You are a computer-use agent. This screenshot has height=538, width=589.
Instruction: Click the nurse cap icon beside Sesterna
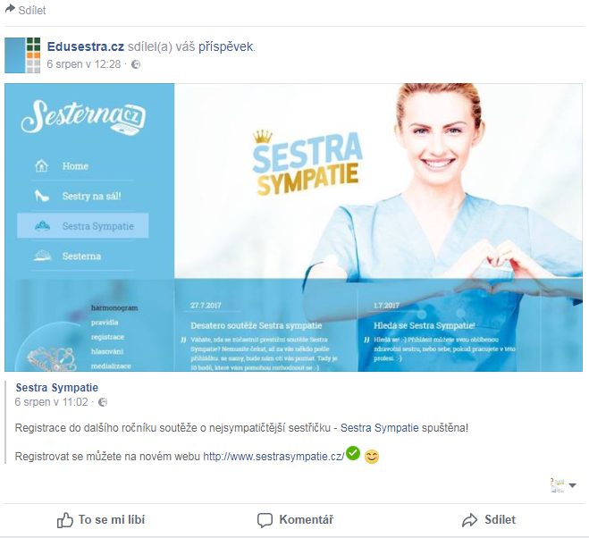[42, 256]
